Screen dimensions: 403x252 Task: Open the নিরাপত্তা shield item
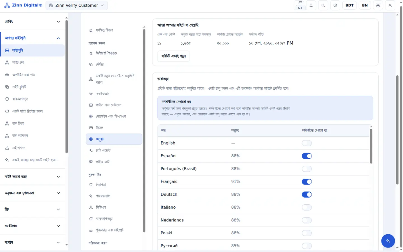point(114,185)
